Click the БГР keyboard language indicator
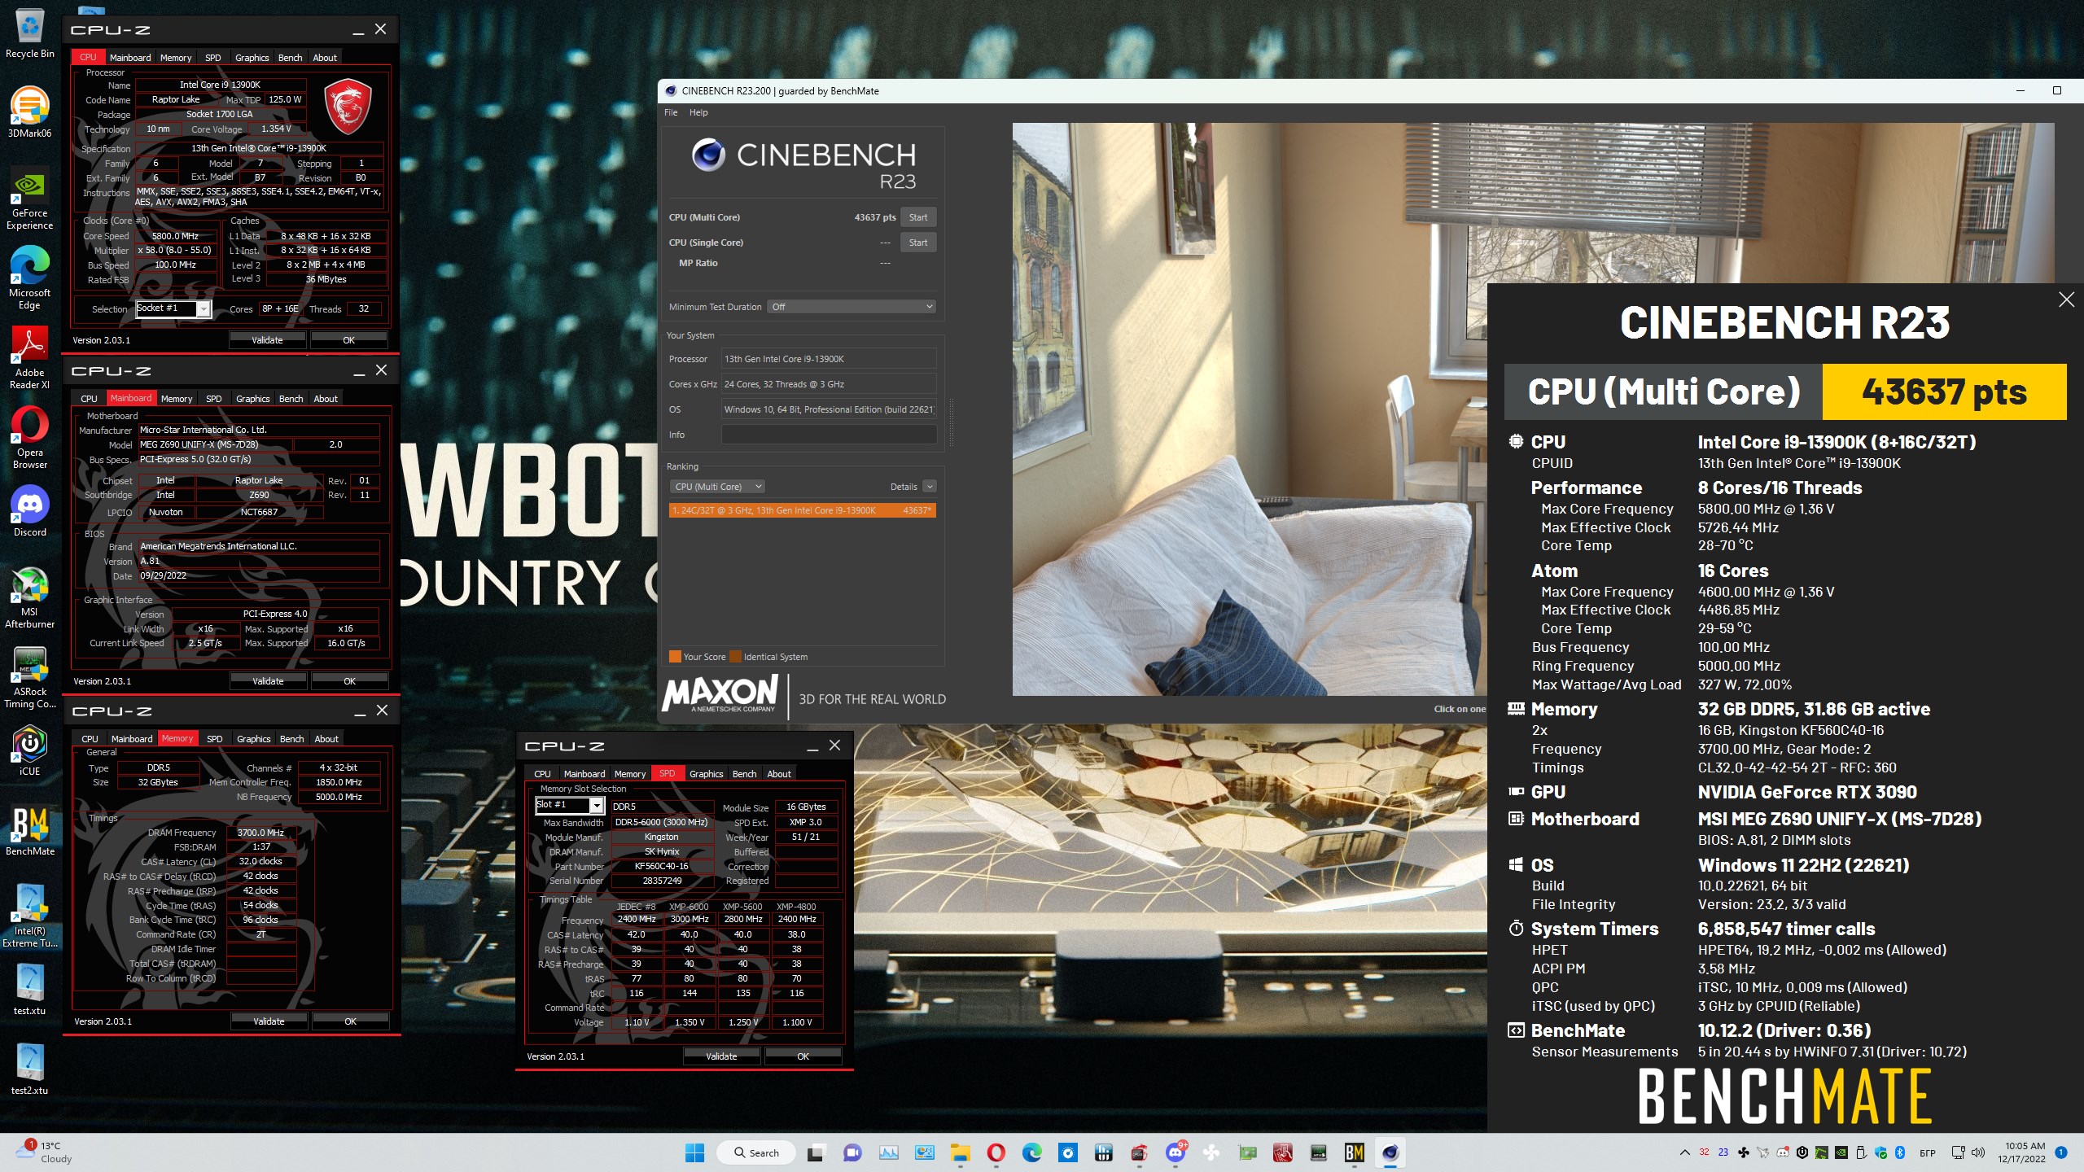The height and width of the screenshot is (1172, 2084). (1927, 1152)
